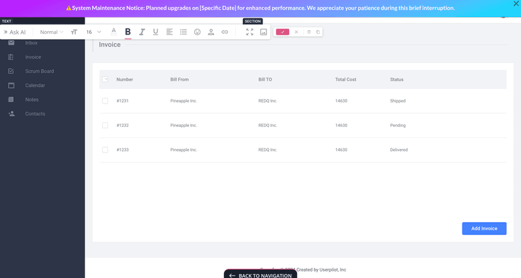Apply italic formatting in editor toolbar

142,32
